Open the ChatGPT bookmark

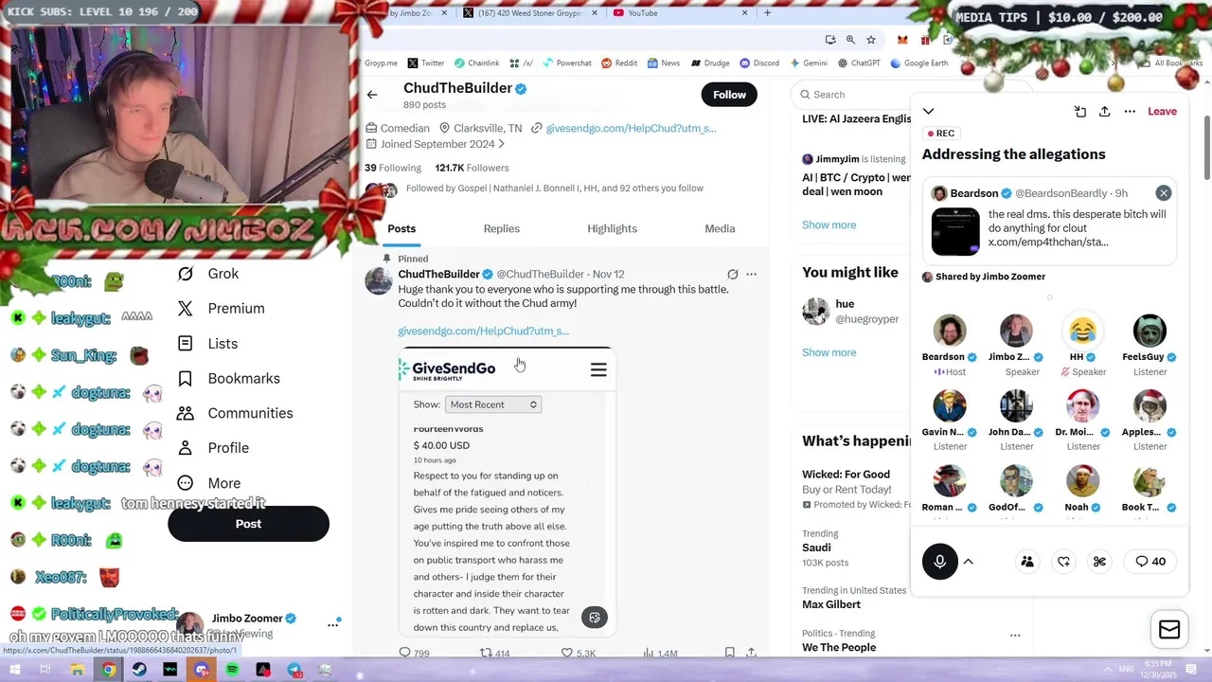(858, 63)
